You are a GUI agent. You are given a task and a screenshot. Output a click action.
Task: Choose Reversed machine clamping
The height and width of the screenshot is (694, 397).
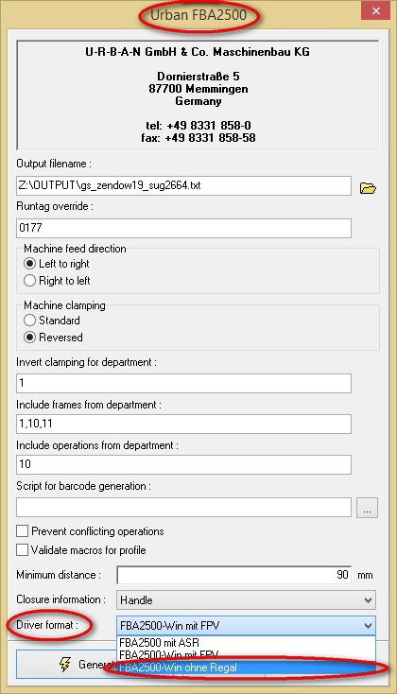(x=53, y=338)
